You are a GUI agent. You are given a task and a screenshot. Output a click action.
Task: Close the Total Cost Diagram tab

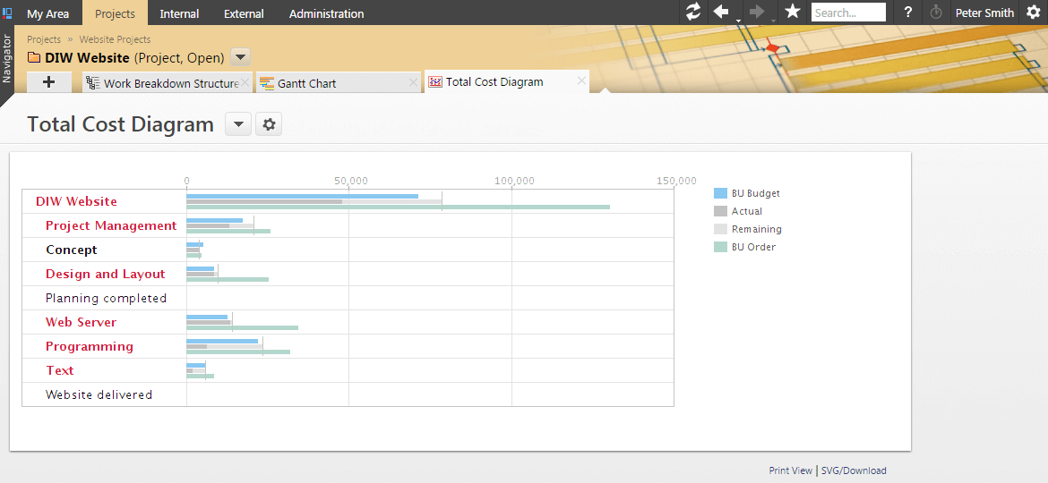tap(581, 81)
